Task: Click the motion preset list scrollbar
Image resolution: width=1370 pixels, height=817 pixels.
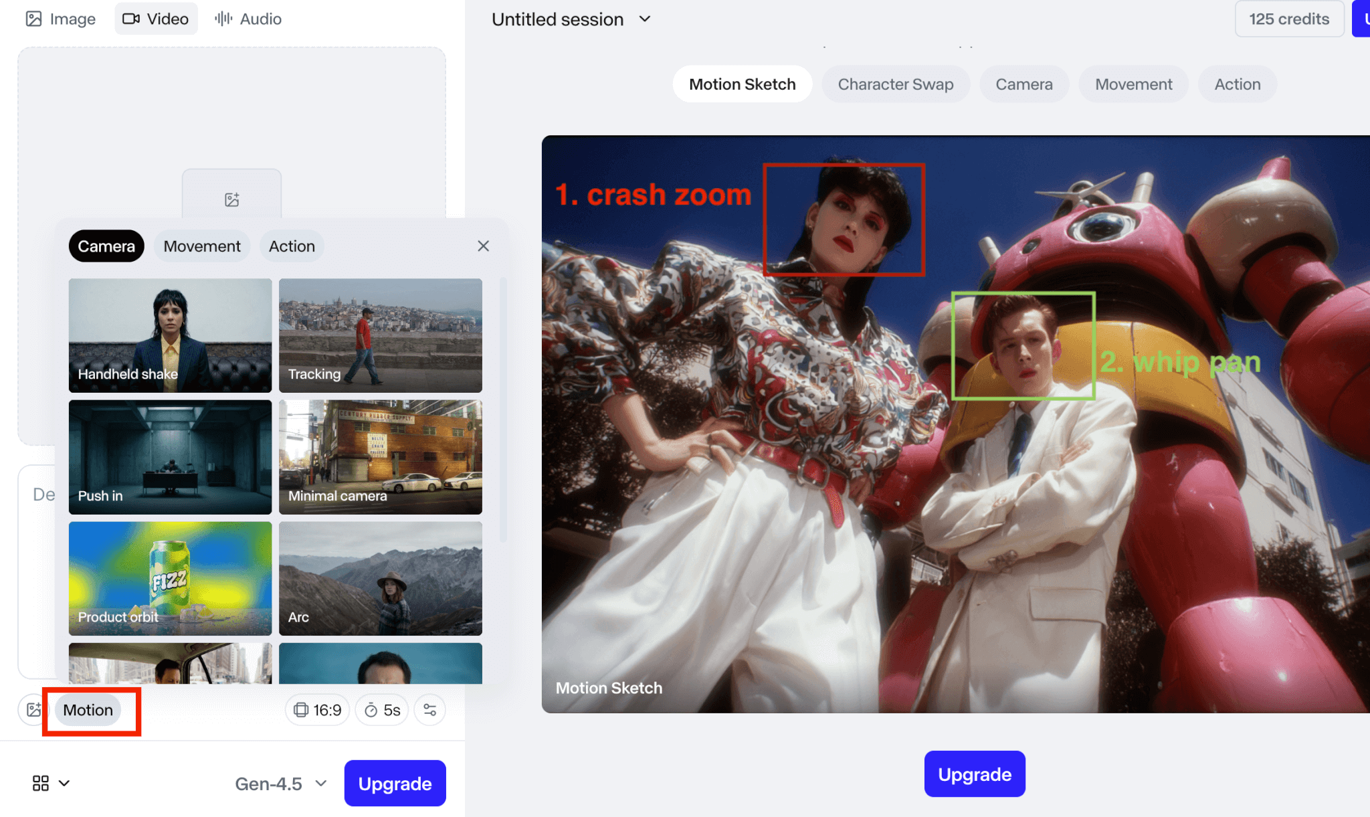Action: [503, 408]
